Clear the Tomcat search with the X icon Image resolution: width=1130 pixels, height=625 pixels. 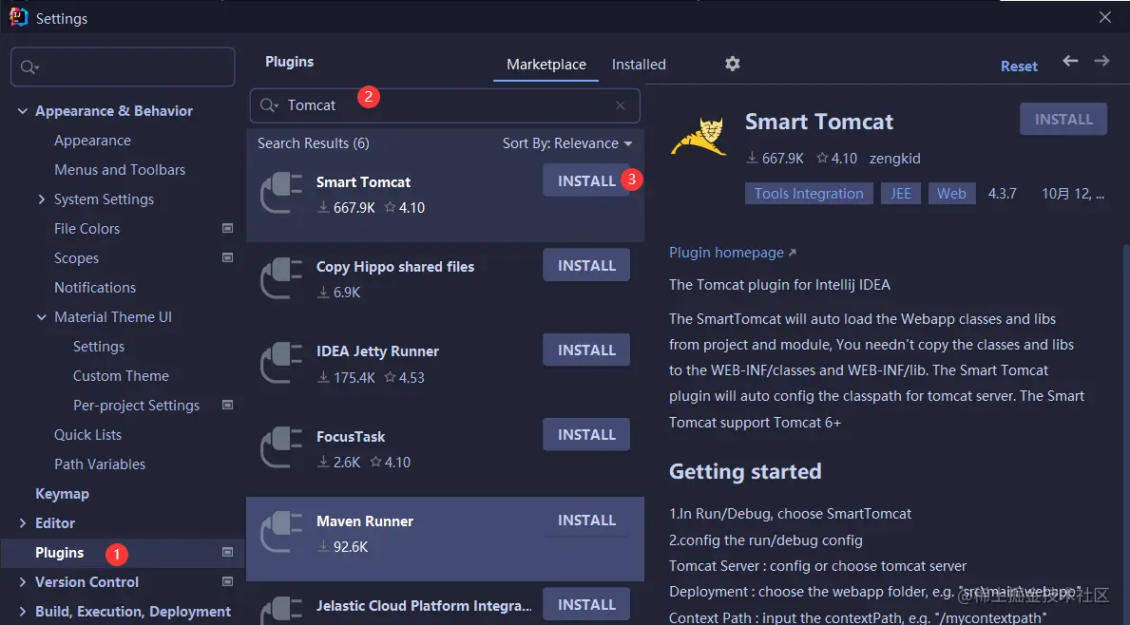[620, 105]
